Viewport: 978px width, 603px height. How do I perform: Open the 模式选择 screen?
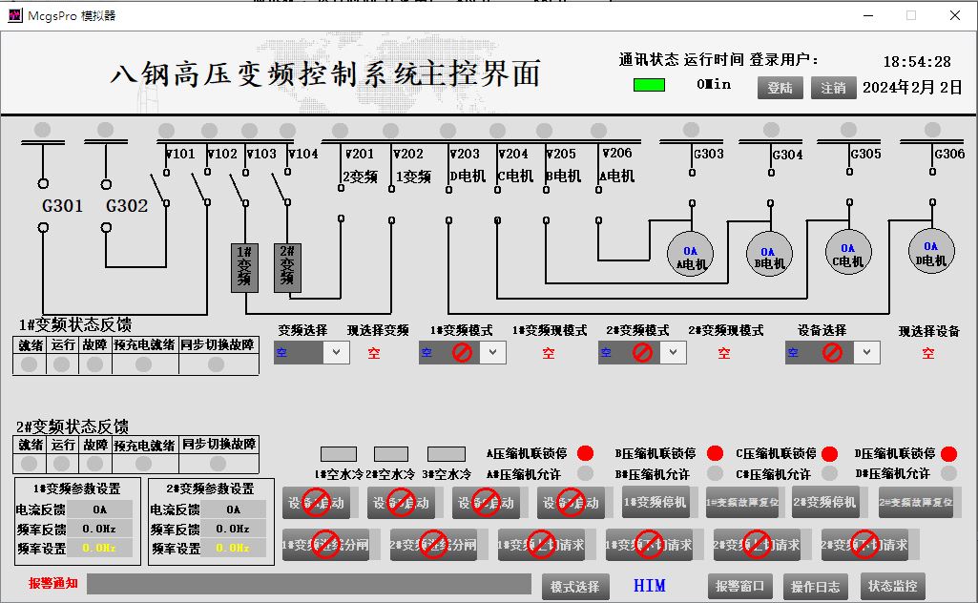(575, 586)
